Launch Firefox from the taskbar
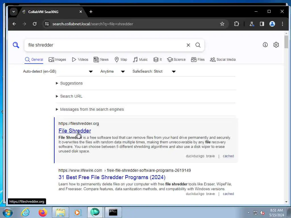Screen dimensions: 291x218 click(x=43, y=212)
